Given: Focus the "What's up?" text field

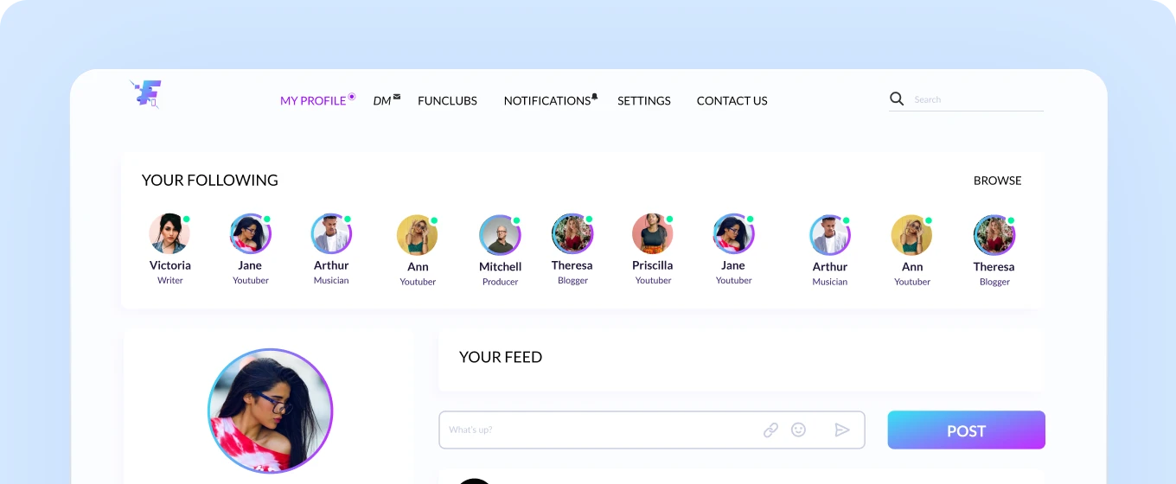Looking at the screenshot, I should pos(597,430).
